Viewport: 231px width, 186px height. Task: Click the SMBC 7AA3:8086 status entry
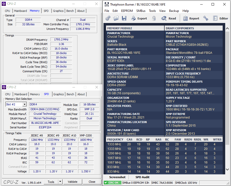[x=162, y=183]
